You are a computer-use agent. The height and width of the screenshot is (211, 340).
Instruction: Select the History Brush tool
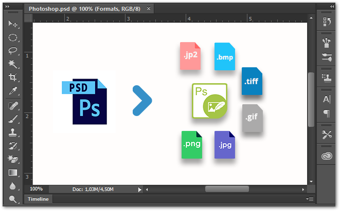13,146
